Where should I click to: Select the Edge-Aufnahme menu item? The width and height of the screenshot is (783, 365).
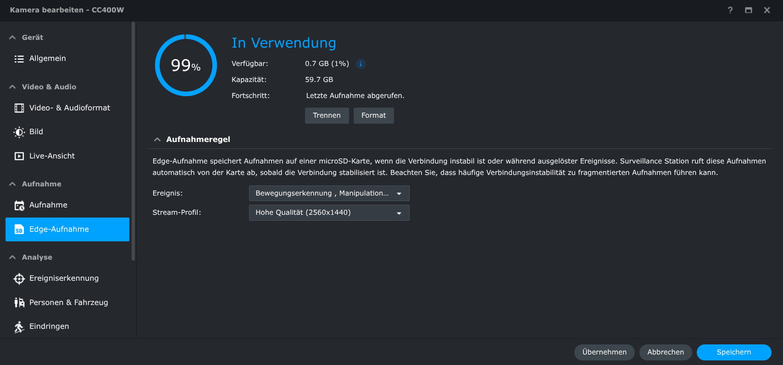(x=67, y=229)
